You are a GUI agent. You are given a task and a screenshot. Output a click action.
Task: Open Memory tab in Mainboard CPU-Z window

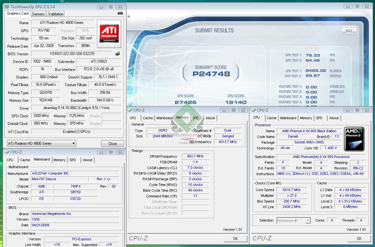pos(59,160)
